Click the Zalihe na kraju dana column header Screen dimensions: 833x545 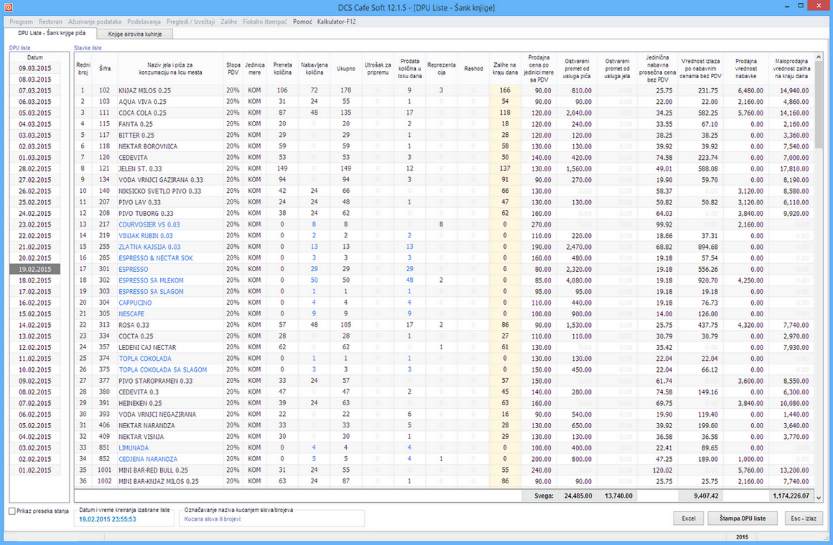[506, 69]
